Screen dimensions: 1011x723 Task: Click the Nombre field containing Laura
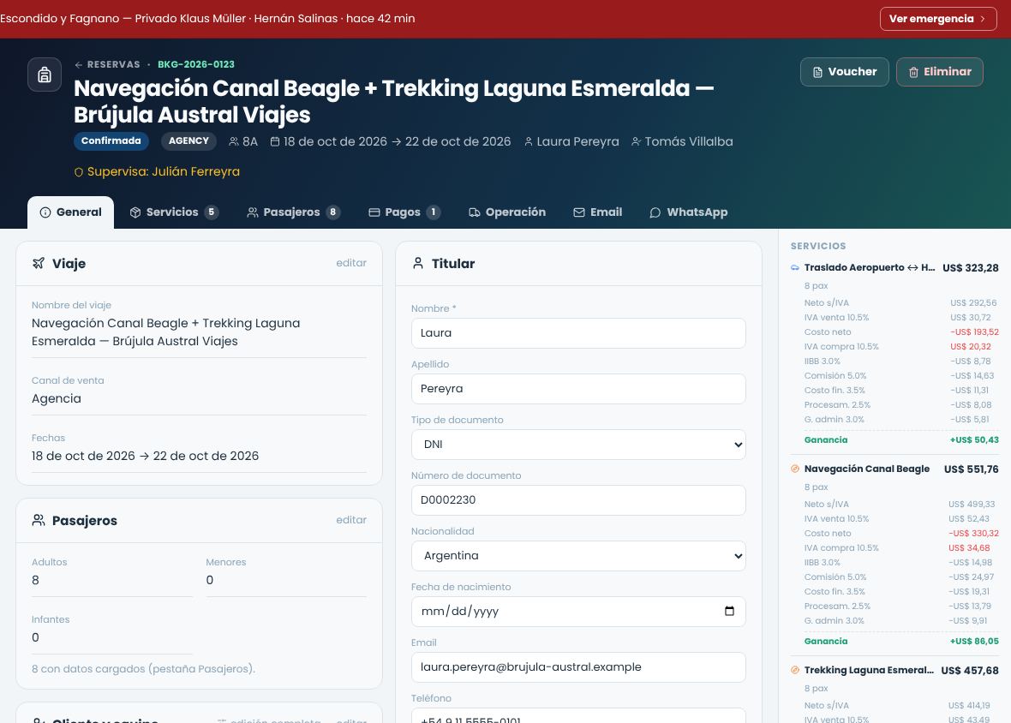coord(578,333)
